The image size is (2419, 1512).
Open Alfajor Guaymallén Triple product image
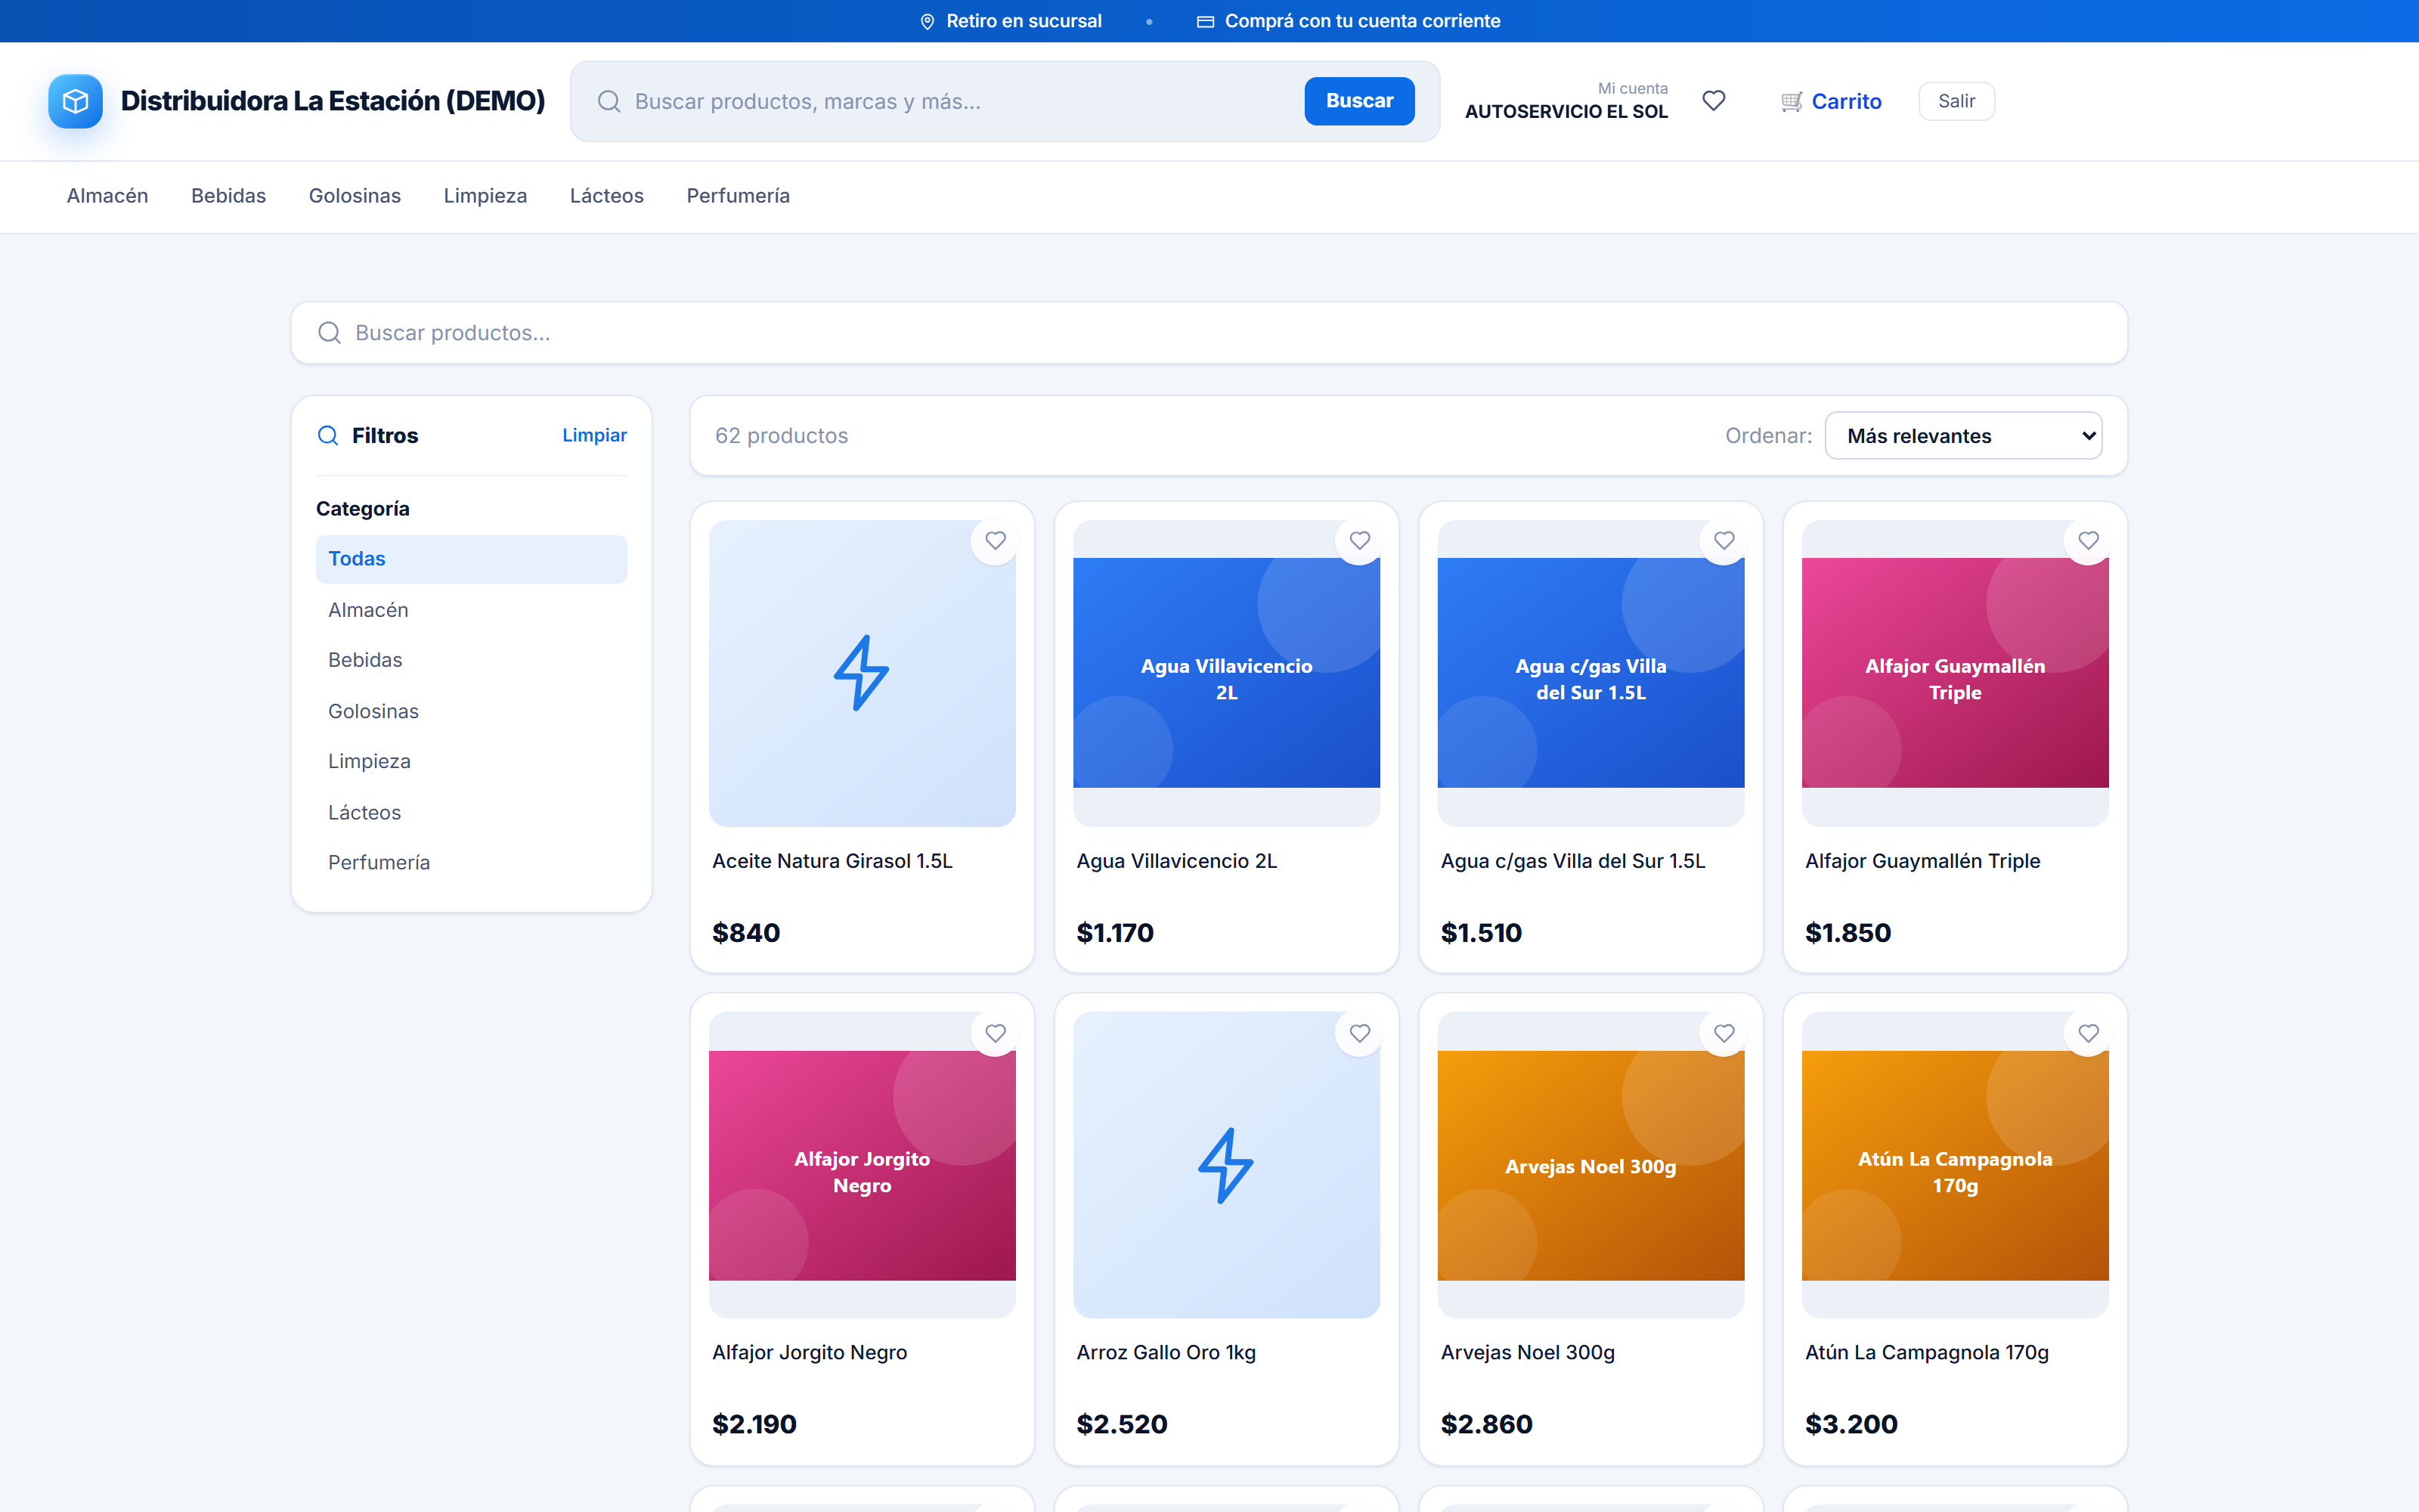pos(1955,673)
